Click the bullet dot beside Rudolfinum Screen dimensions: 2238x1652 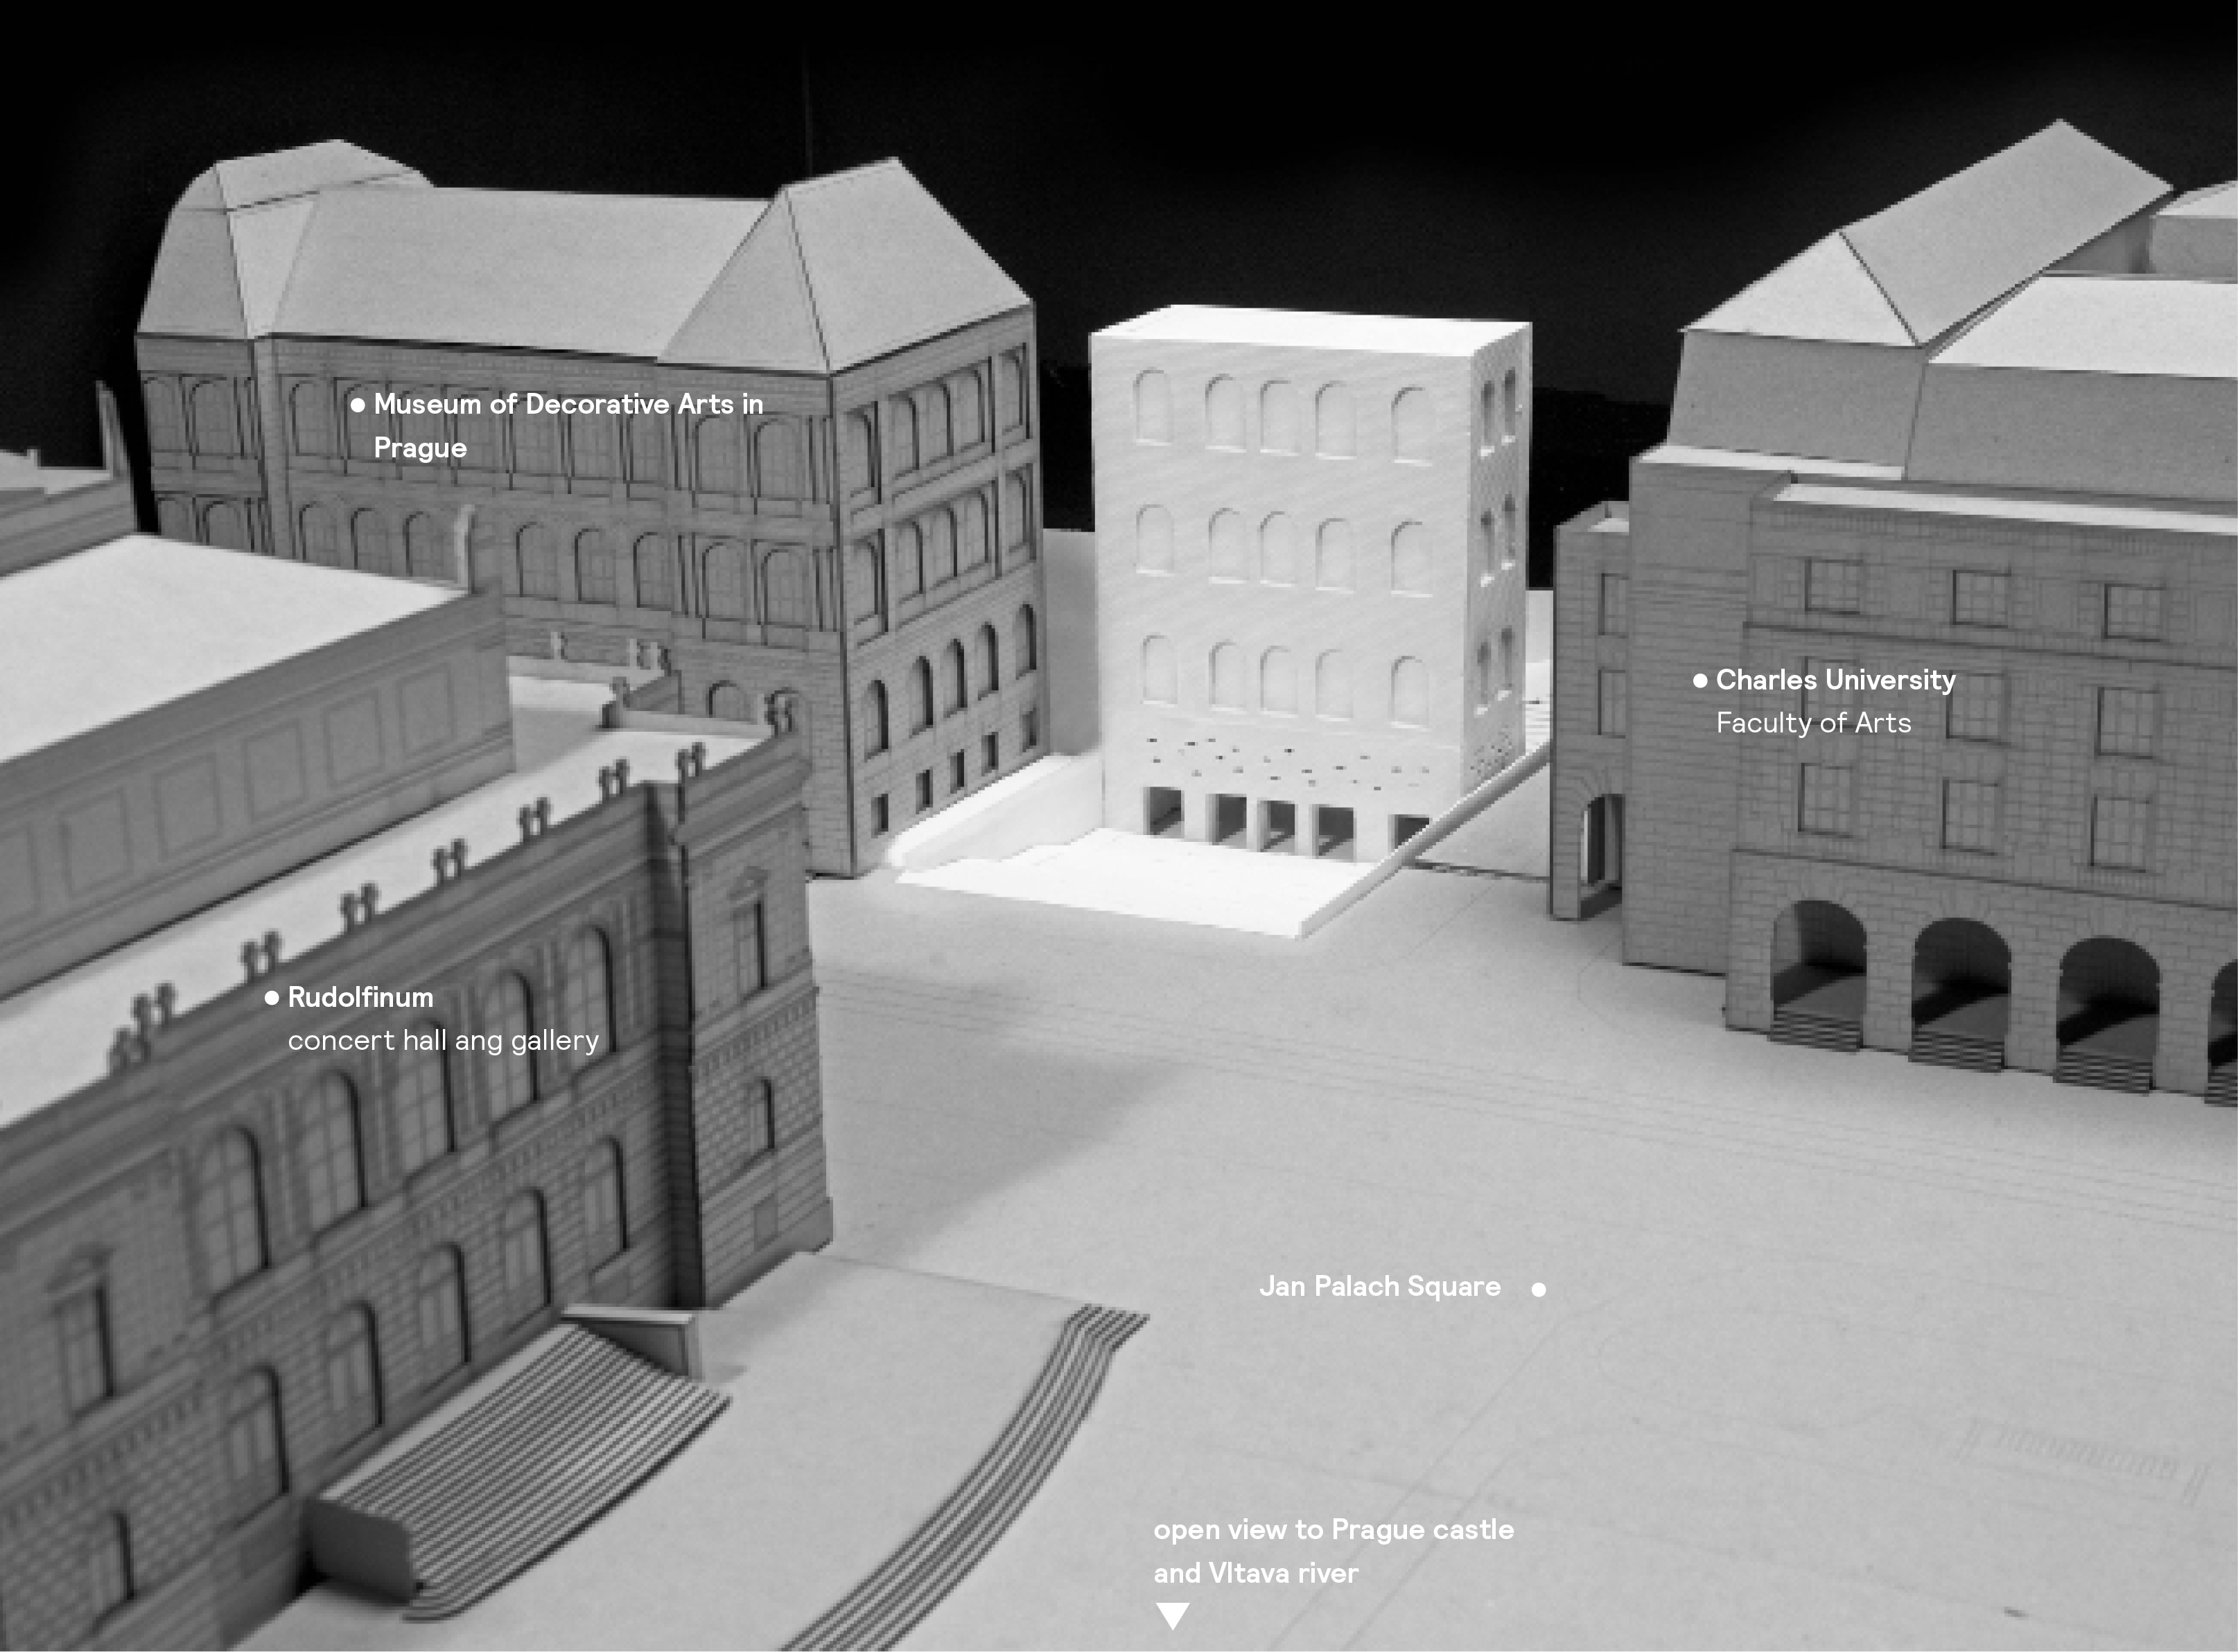(271, 998)
